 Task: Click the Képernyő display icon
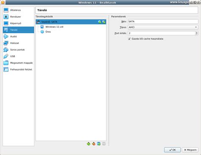coord(6,23)
